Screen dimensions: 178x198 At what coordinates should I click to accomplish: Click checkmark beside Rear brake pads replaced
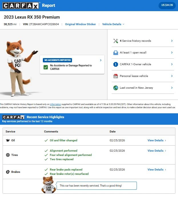pyautogui.click(x=46, y=170)
